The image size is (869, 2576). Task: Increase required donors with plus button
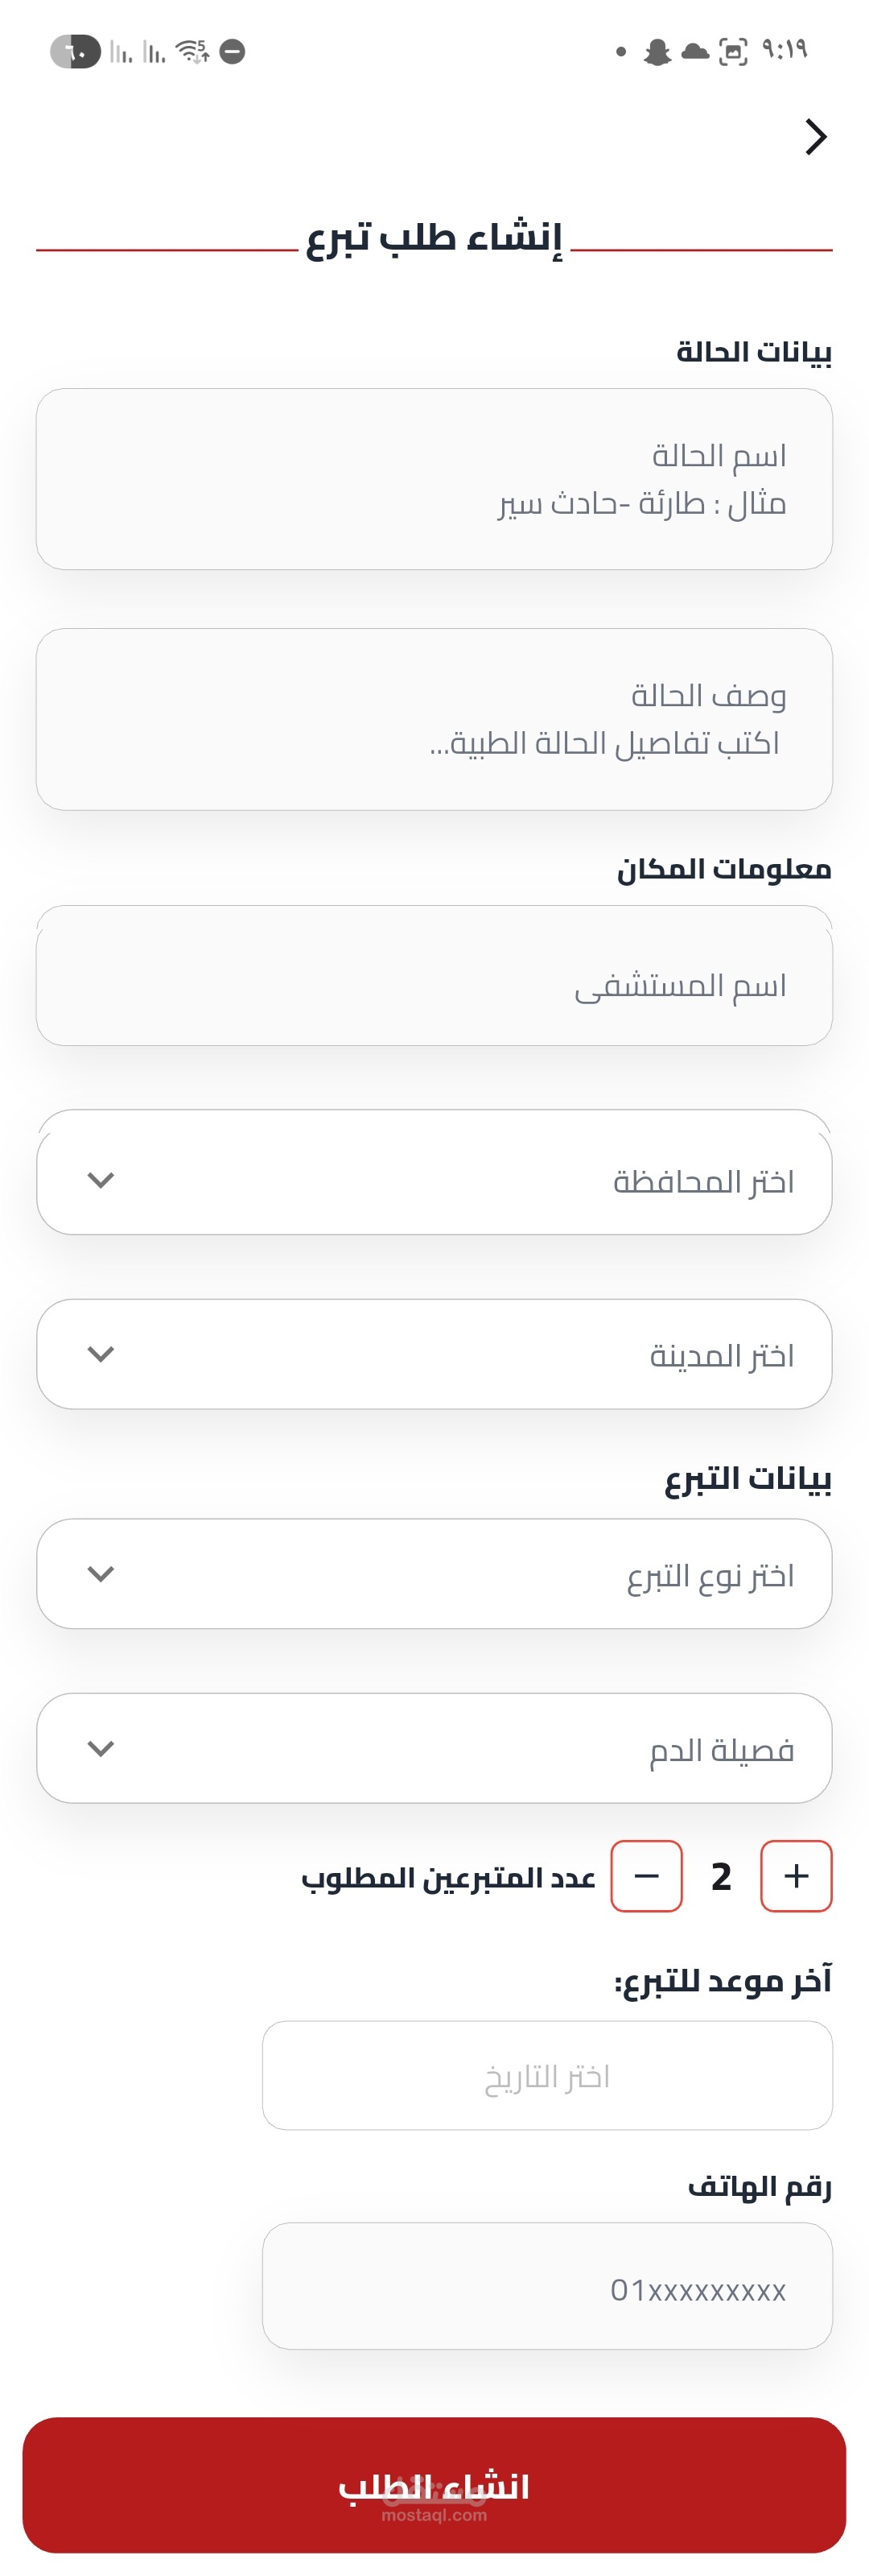click(796, 1876)
